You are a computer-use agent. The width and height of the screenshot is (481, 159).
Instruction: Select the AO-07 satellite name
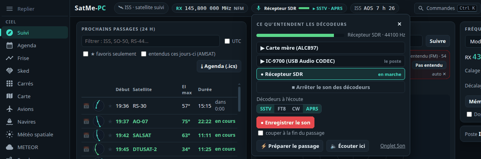tap(141, 121)
